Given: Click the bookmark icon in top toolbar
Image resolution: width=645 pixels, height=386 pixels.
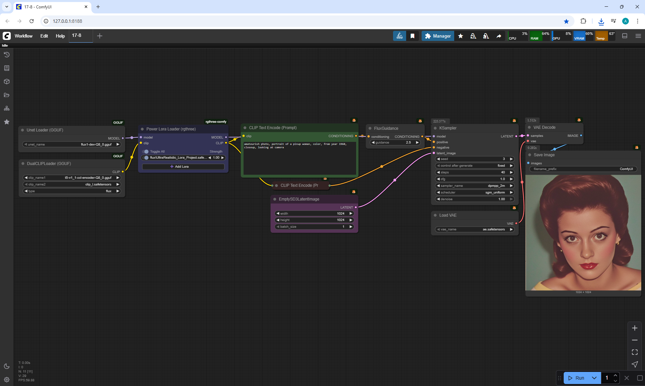Looking at the screenshot, I should point(413,36).
